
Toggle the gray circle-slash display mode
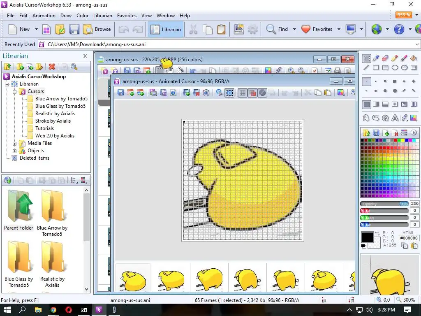[x=262, y=93]
